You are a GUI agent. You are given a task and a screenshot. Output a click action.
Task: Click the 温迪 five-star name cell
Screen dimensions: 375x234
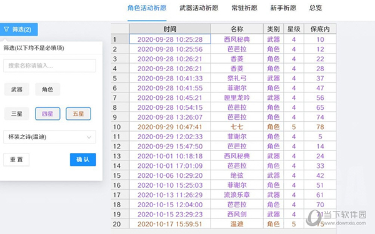pos(237,224)
